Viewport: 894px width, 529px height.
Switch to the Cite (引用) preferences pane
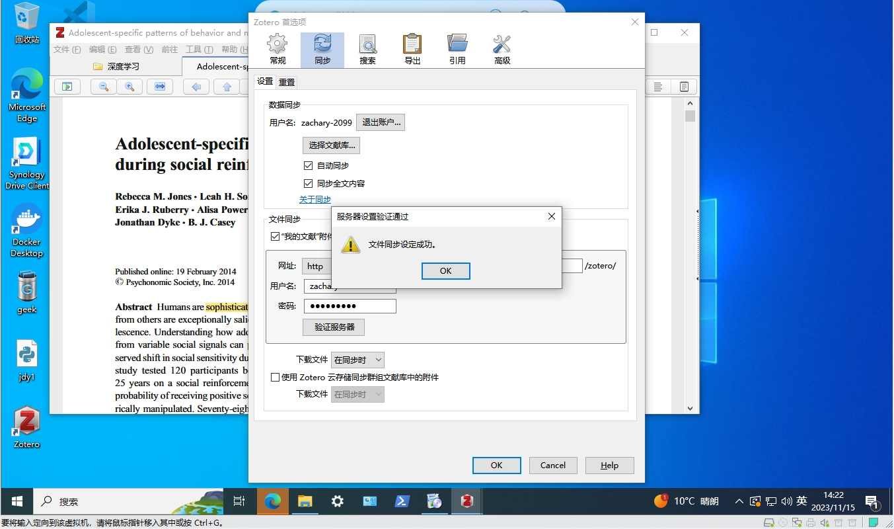(457, 50)
